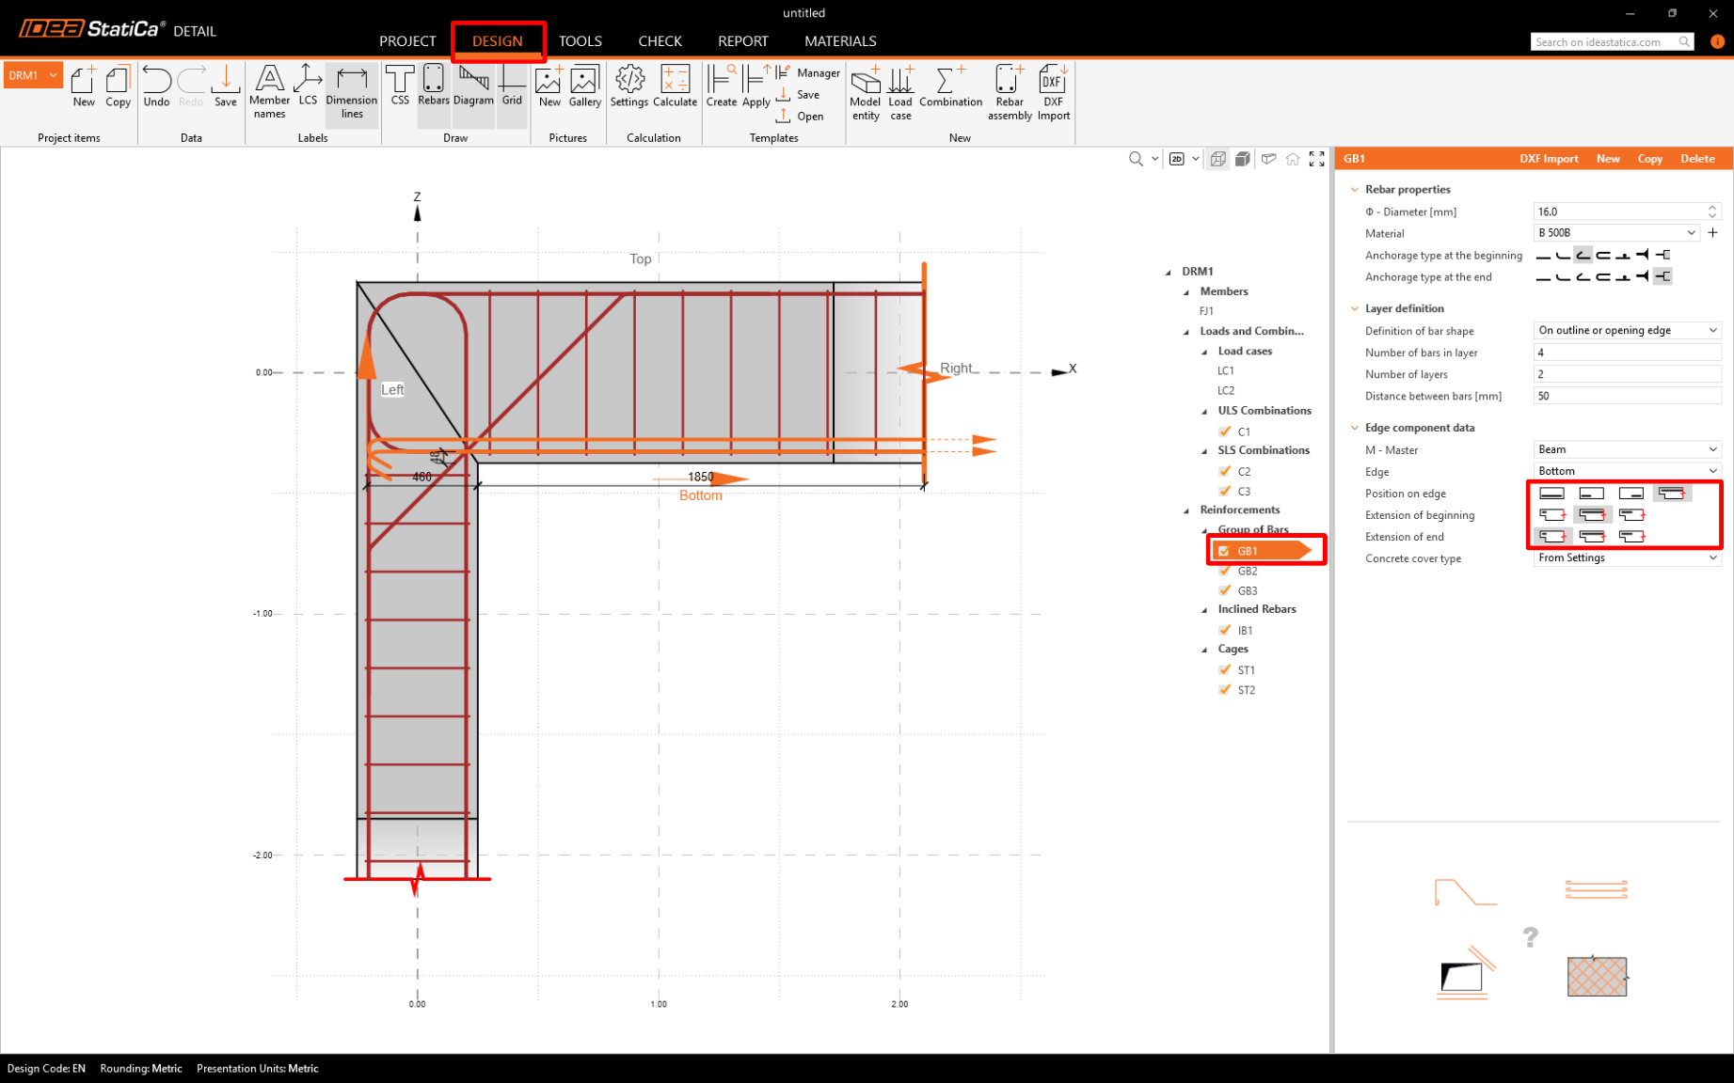Click the concrete hatch pattern swatch

[x=1596, y=976]
